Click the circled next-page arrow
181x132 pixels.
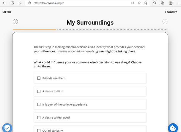point(165,22)
